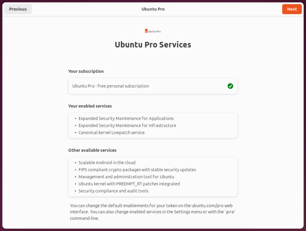
Task: Select the PREEMPT_RT kernel service item
Action: point(129,184)
